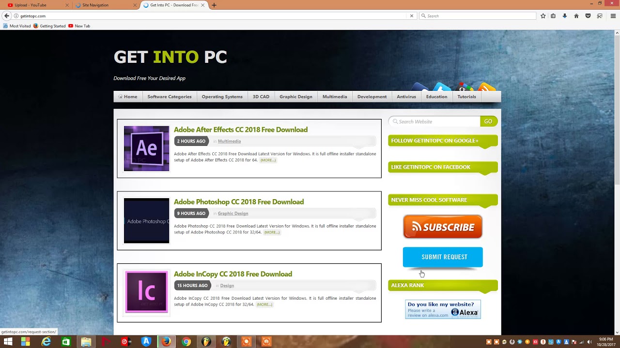Screen dimensions: 620x348
Task: Open Multimedia in site navigation
Action: 335,97
